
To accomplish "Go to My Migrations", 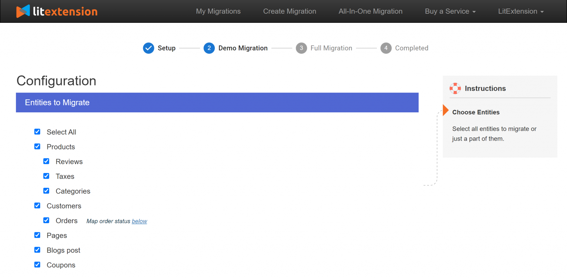I will point(218,11).
